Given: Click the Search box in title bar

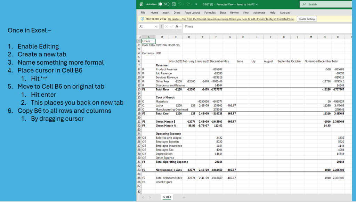Looking at the screenshot, I should [327, 4].
